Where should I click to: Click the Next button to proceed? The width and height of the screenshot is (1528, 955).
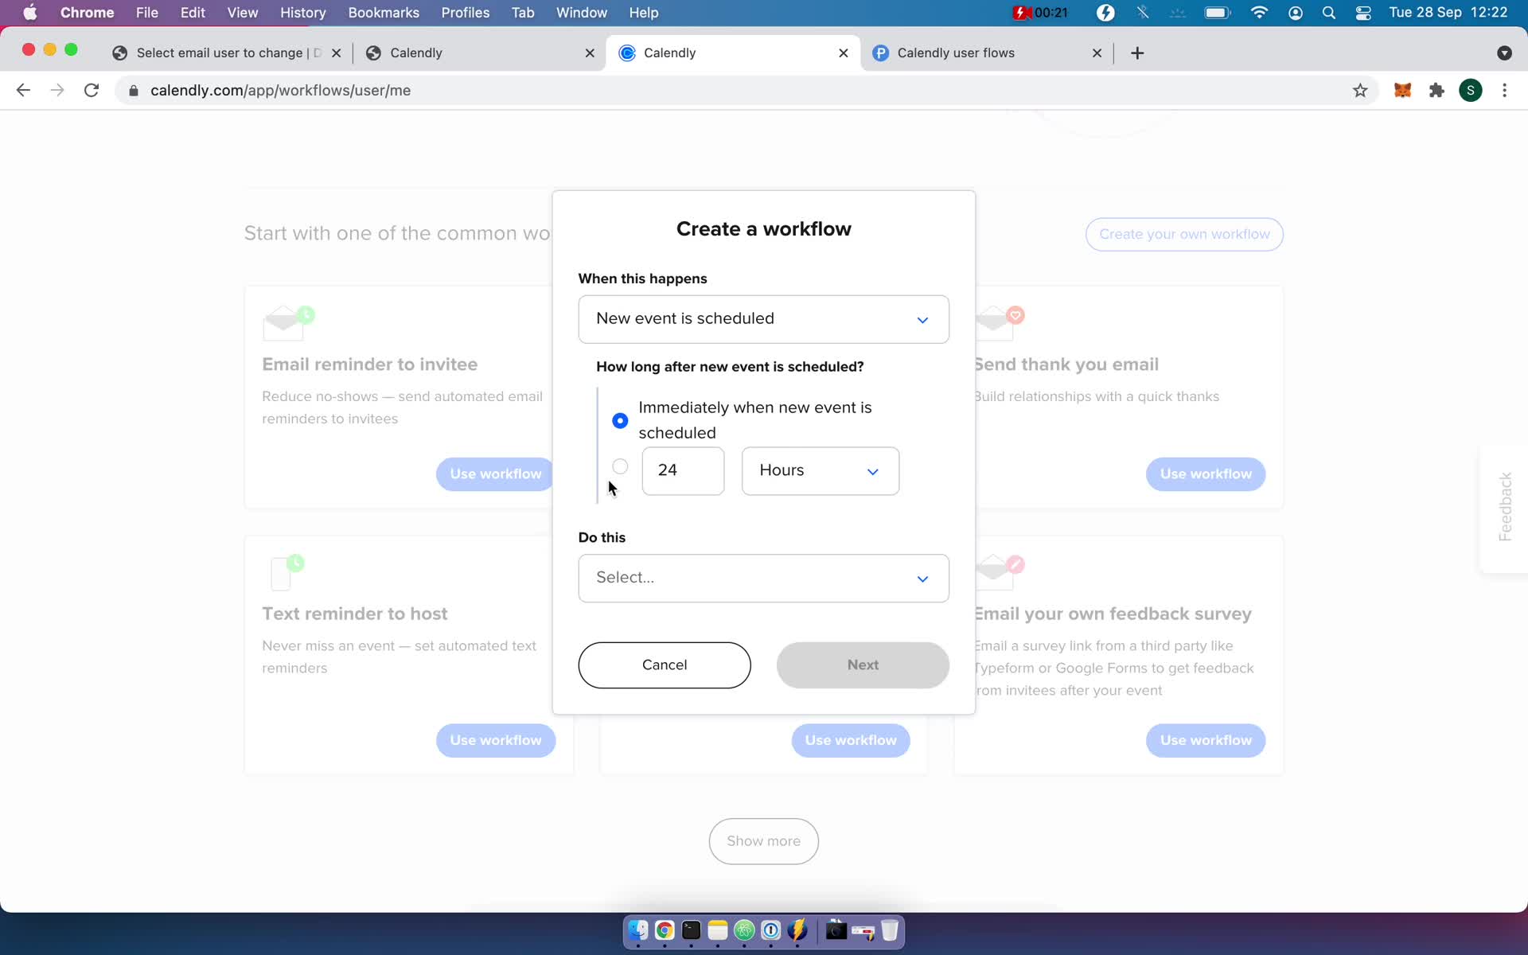(863, 665)
